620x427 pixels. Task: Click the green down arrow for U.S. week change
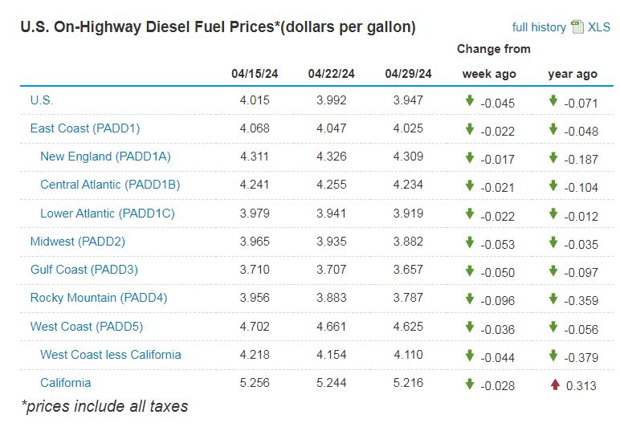(x=470, y=101)
